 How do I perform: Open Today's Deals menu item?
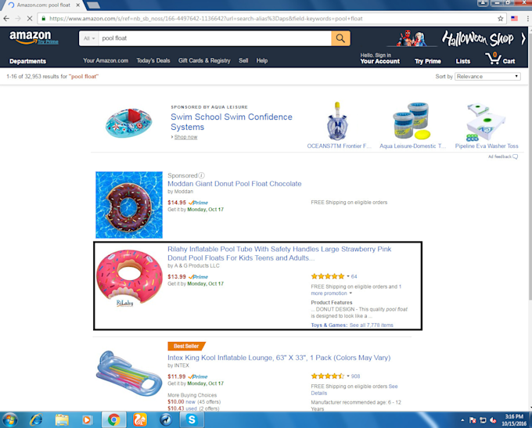pos(153,60)
